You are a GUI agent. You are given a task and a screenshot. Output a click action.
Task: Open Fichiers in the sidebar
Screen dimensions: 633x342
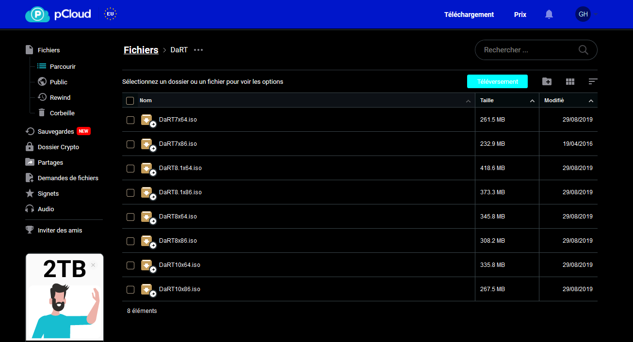[43, 50]
